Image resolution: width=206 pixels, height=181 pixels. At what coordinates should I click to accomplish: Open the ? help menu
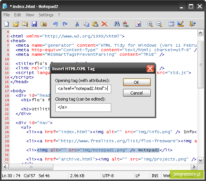tap(59, 15)
